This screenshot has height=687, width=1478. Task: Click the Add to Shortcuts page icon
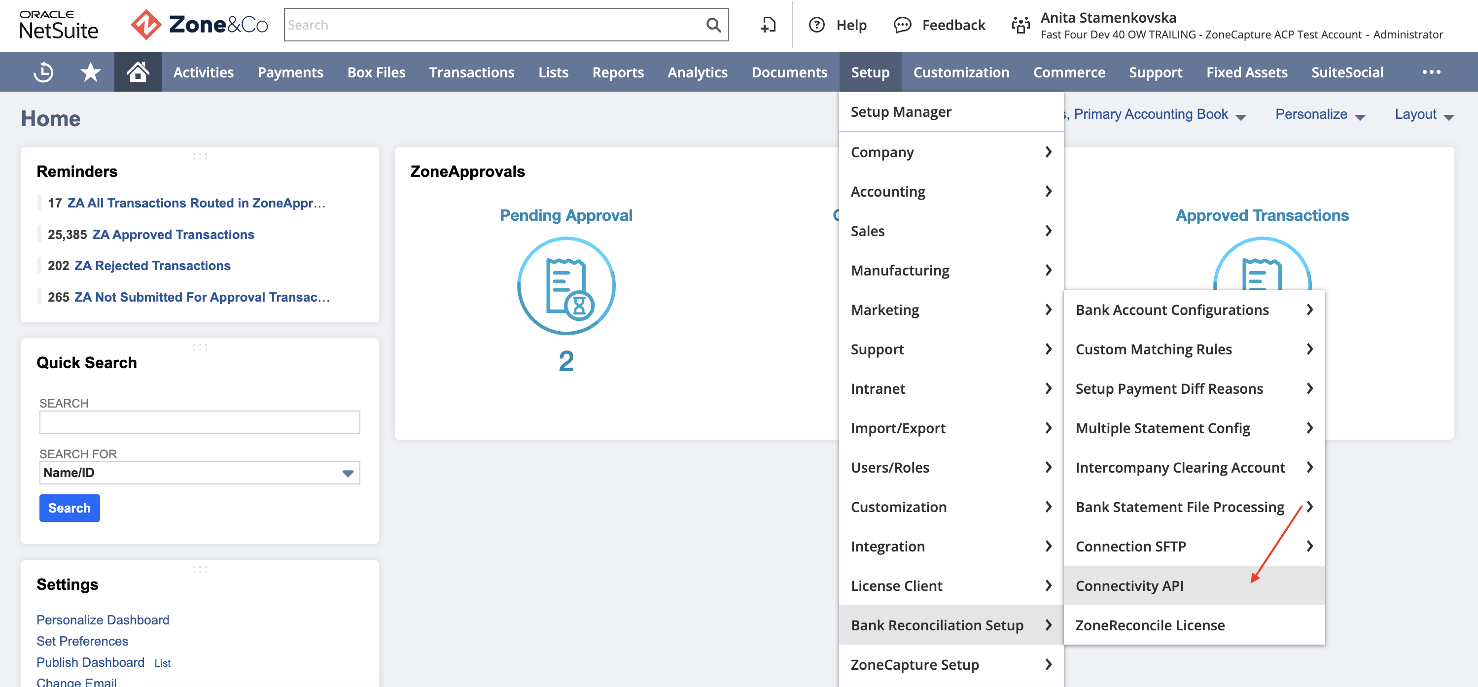click(767, 25)
